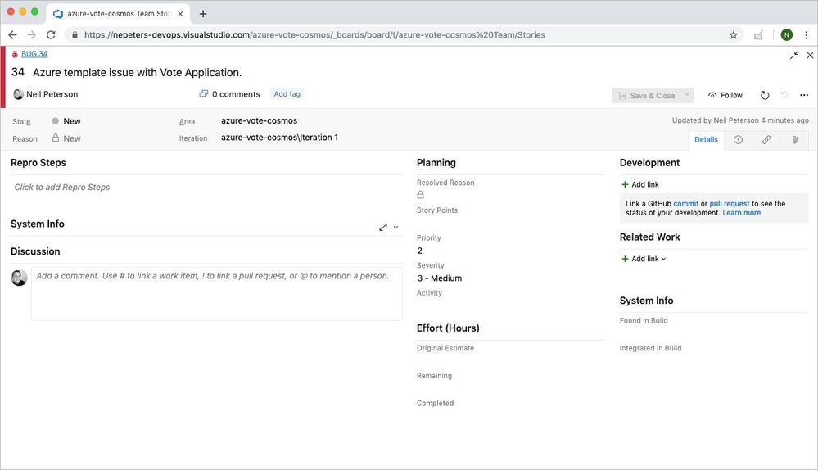This screenshot has height=470, width=818.
Task: Open a new browser tab
Action: (x=203, y=14)
